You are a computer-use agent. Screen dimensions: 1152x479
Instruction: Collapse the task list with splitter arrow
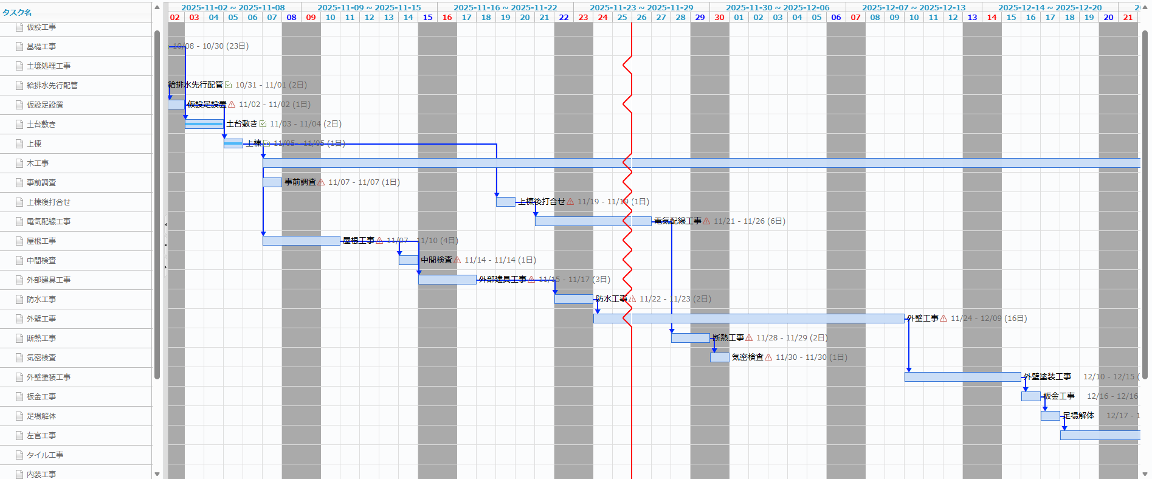(165, 224)
